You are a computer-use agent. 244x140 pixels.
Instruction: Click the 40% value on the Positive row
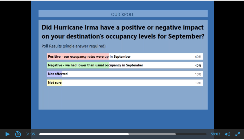[x=198, y=57]
